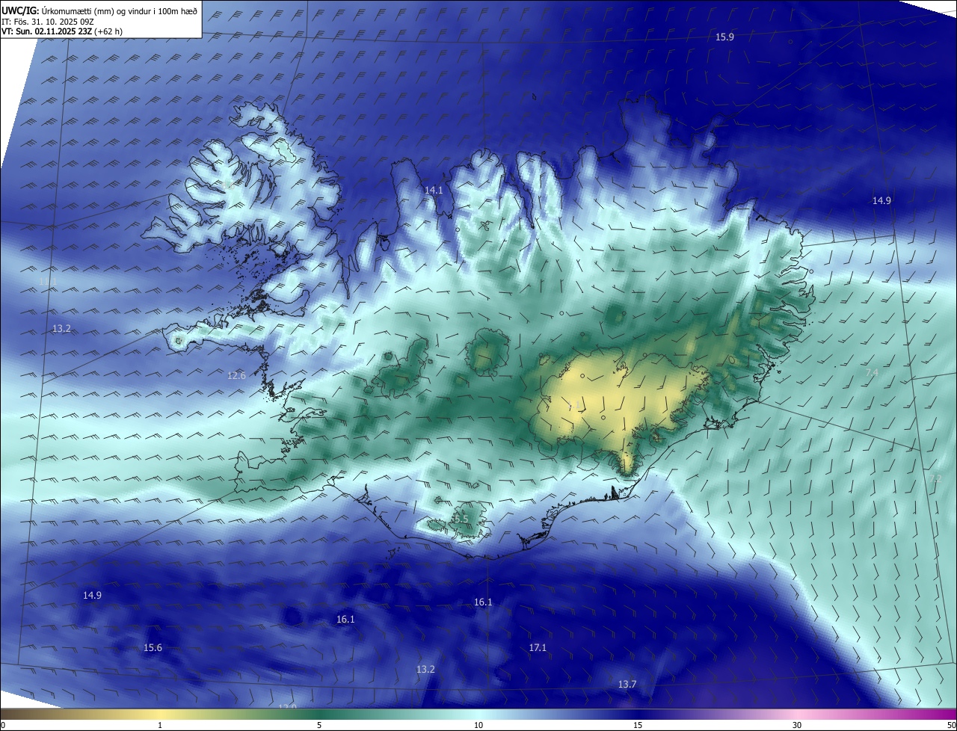Click the 10 tick on color scale
957x731 pixels.
(x=478, y=725)
